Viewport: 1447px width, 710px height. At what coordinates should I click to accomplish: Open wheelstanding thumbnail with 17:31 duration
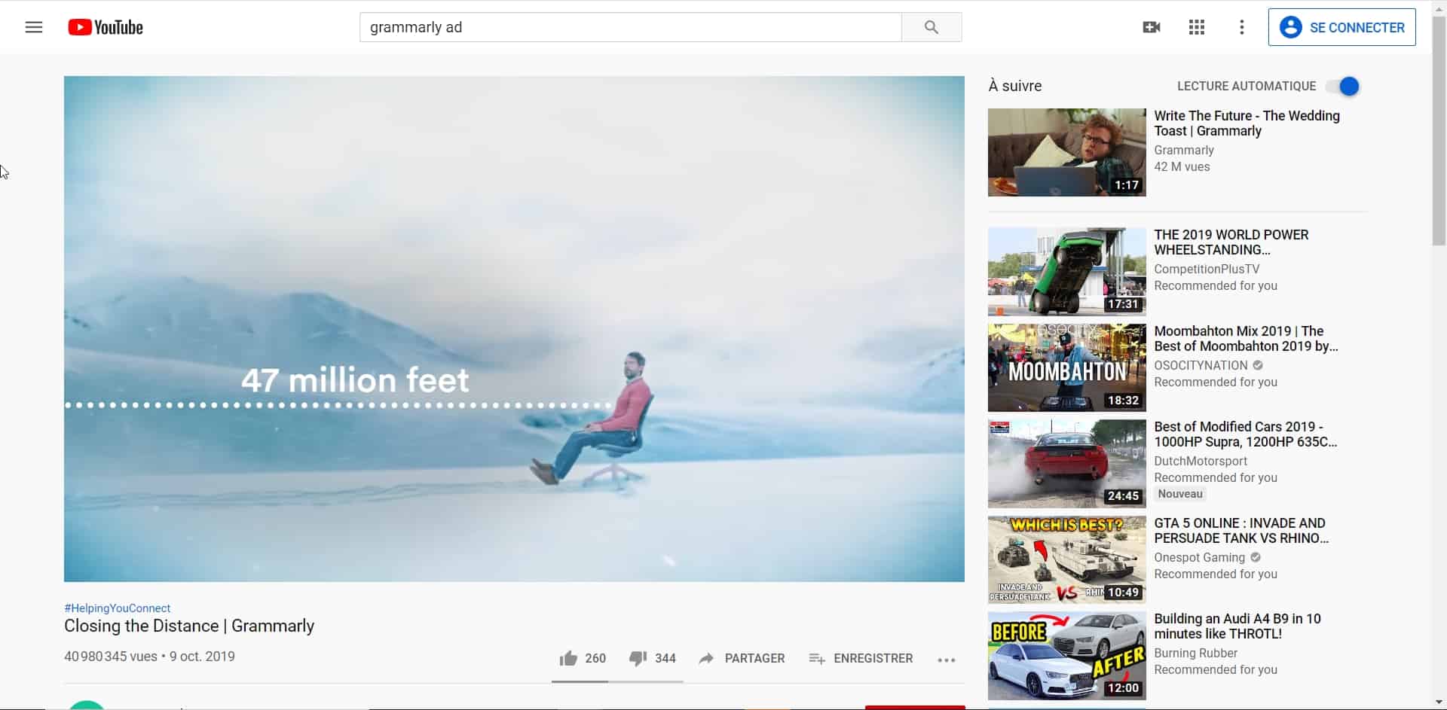(x=1066, y=272)
